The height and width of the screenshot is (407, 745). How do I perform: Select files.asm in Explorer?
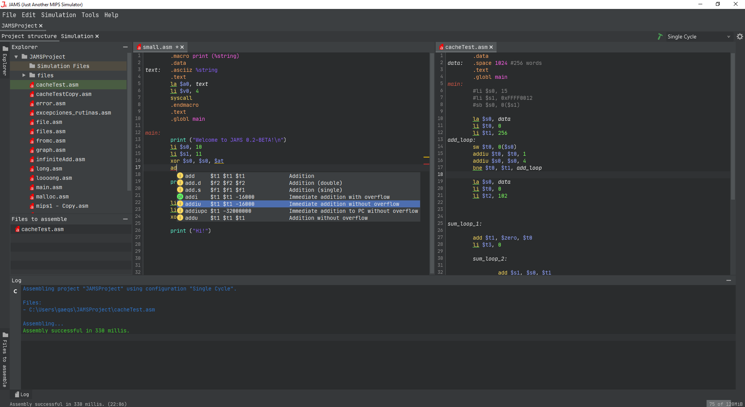pos(68,131)
